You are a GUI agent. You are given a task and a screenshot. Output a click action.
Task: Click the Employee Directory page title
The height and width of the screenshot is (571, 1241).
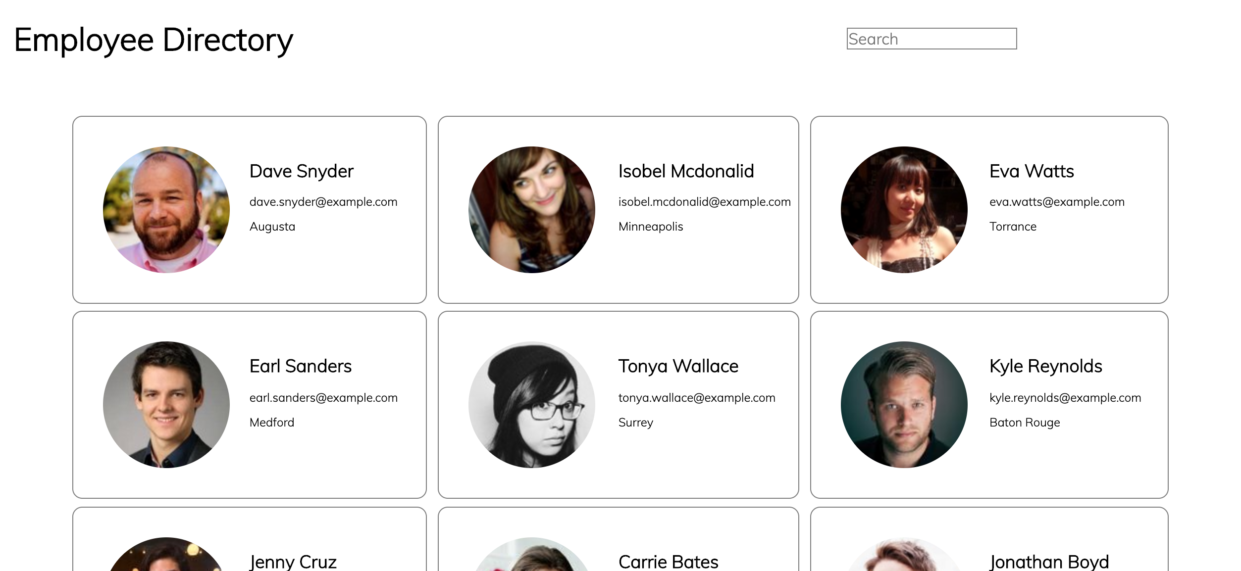coord(154,40)
